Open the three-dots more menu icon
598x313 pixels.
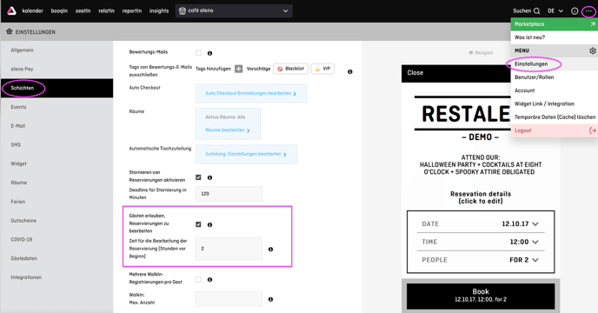(x=588, y=11)
